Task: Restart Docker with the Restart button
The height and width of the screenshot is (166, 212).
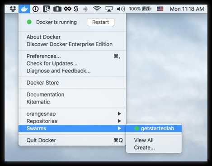Action: [x=100, y=22]
